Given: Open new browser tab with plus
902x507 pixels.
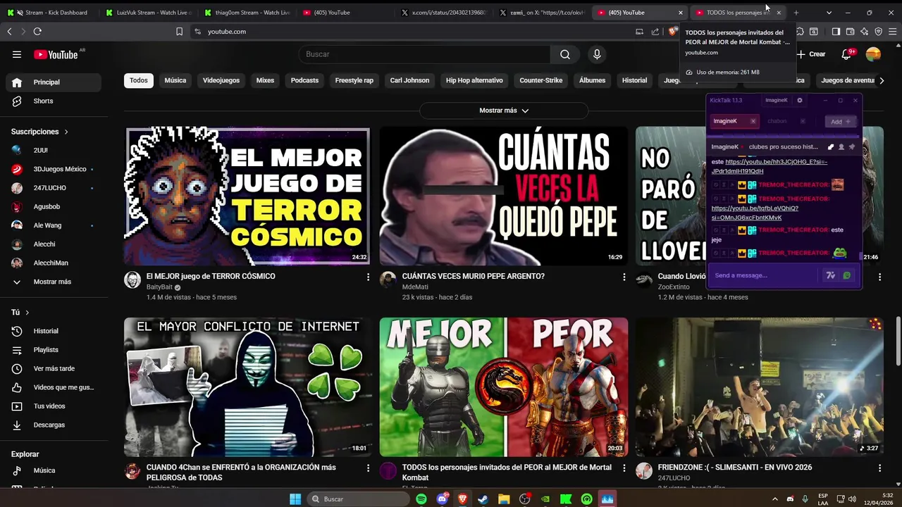Looking at the screenshot, I should coord(796,13).
